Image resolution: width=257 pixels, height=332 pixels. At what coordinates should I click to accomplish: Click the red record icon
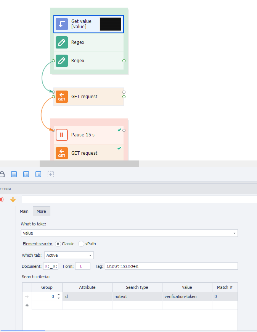[x=2, y=199]
